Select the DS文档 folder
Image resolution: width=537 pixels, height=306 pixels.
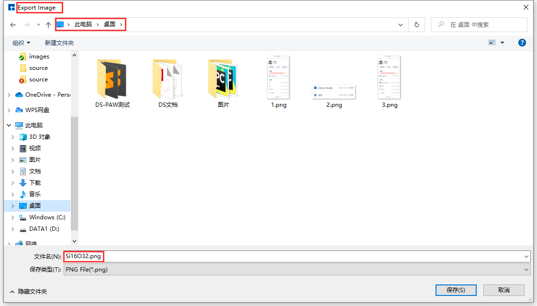168,83
